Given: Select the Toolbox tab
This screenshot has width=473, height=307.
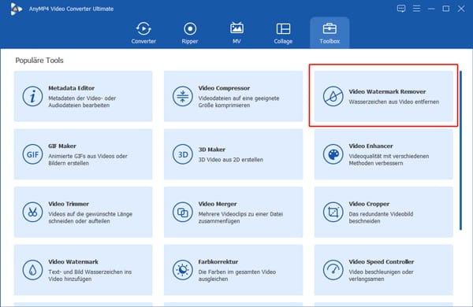Looking at the screenshot, I should coord(330,33).
